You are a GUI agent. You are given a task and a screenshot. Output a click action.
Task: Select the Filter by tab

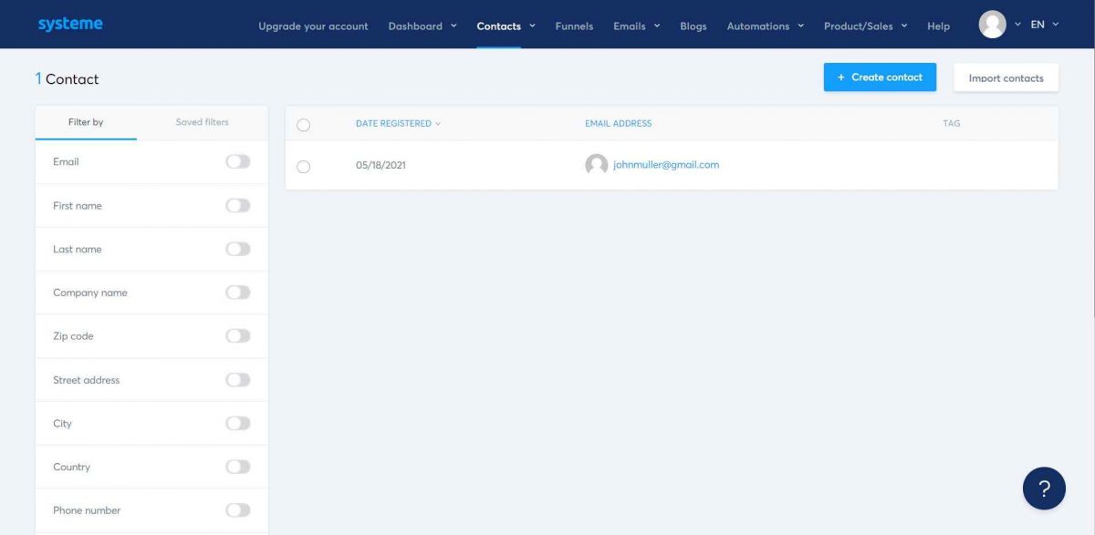click(x=86, y=122)
